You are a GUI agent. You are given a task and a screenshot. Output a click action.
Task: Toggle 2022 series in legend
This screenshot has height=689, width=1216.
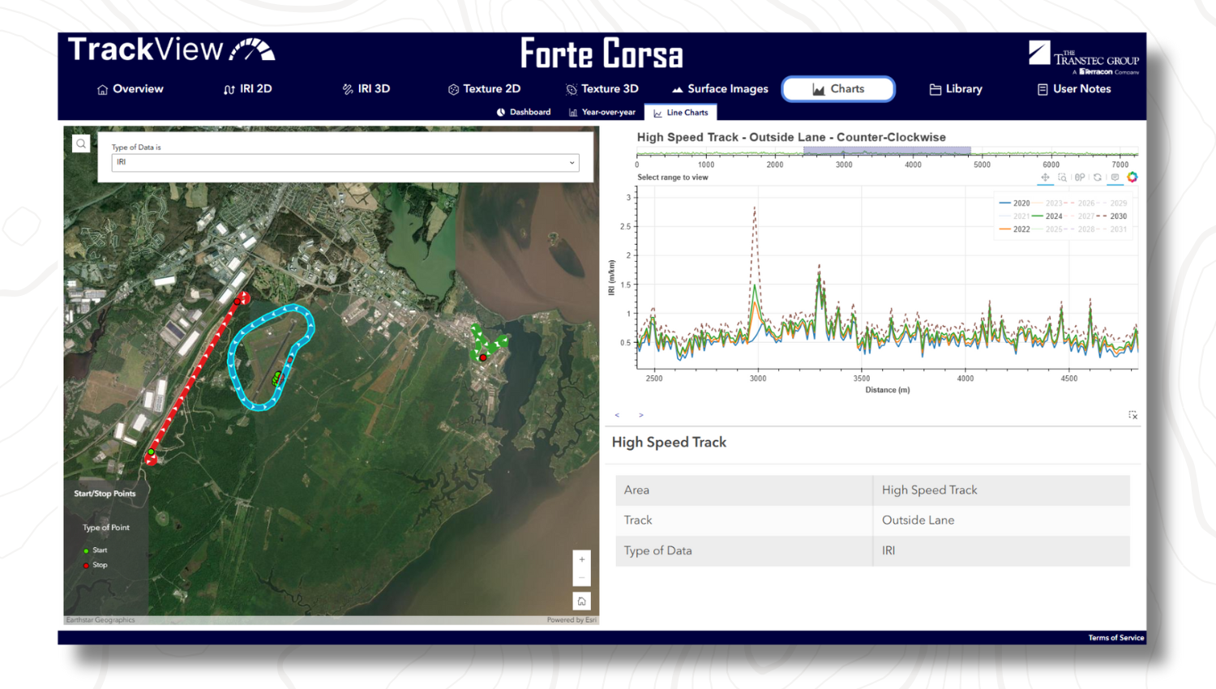[x=1014, y=229]
